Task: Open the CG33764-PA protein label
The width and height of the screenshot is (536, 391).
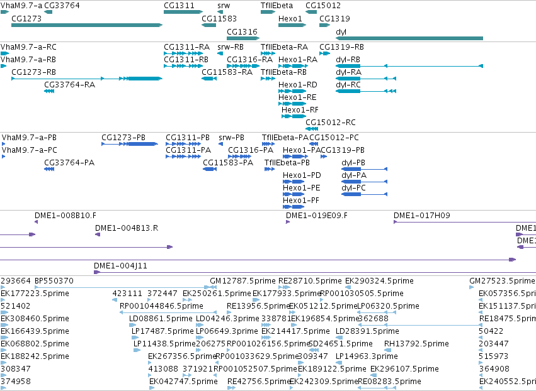Action: click(x=69, y=163)
